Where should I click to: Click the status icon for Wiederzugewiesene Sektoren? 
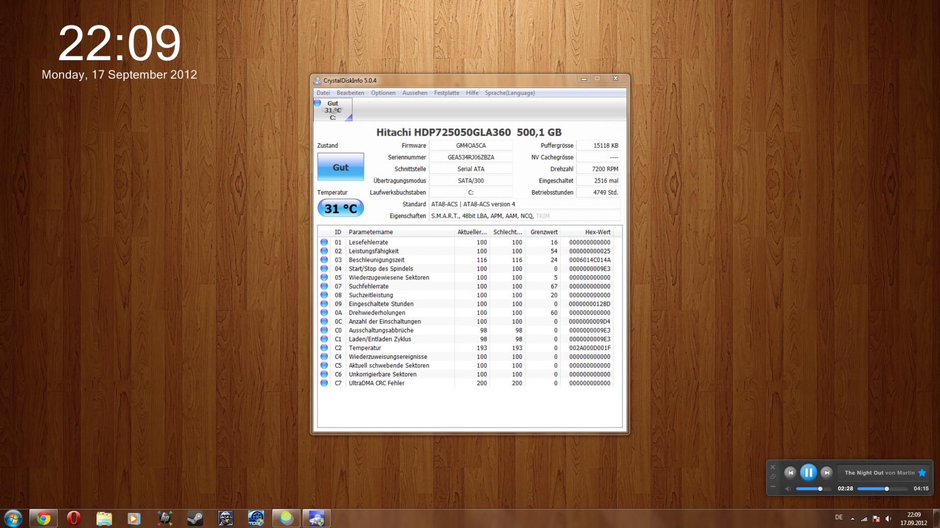point(324,277)
